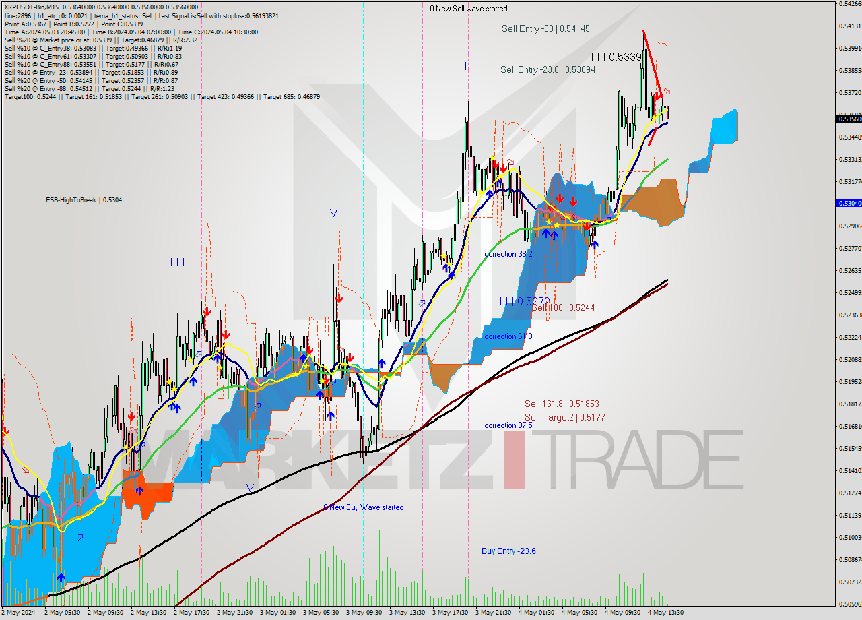Click the 'FSB-HighToBreak | 0.5304' line label
Viewport: 862px width, 620px height.
[84, 200]
